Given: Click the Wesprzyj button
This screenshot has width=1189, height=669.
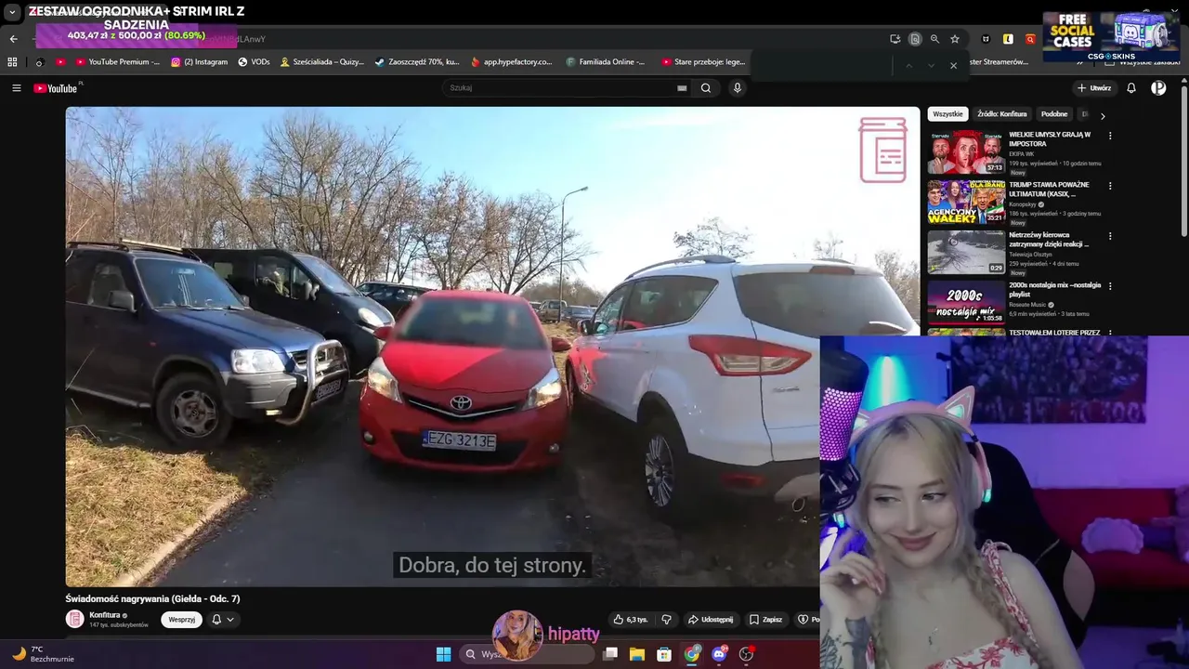Looking at the screenshot, I should [181, 620].
